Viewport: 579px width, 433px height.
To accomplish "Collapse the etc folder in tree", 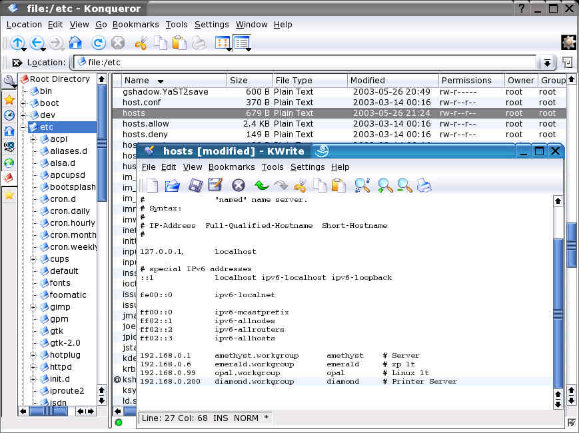I will click(23, 127).
